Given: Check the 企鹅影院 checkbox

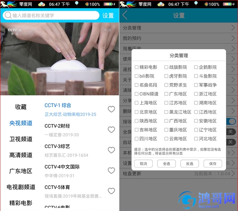Looking at the screenshot, I should [x=196, y=67].
